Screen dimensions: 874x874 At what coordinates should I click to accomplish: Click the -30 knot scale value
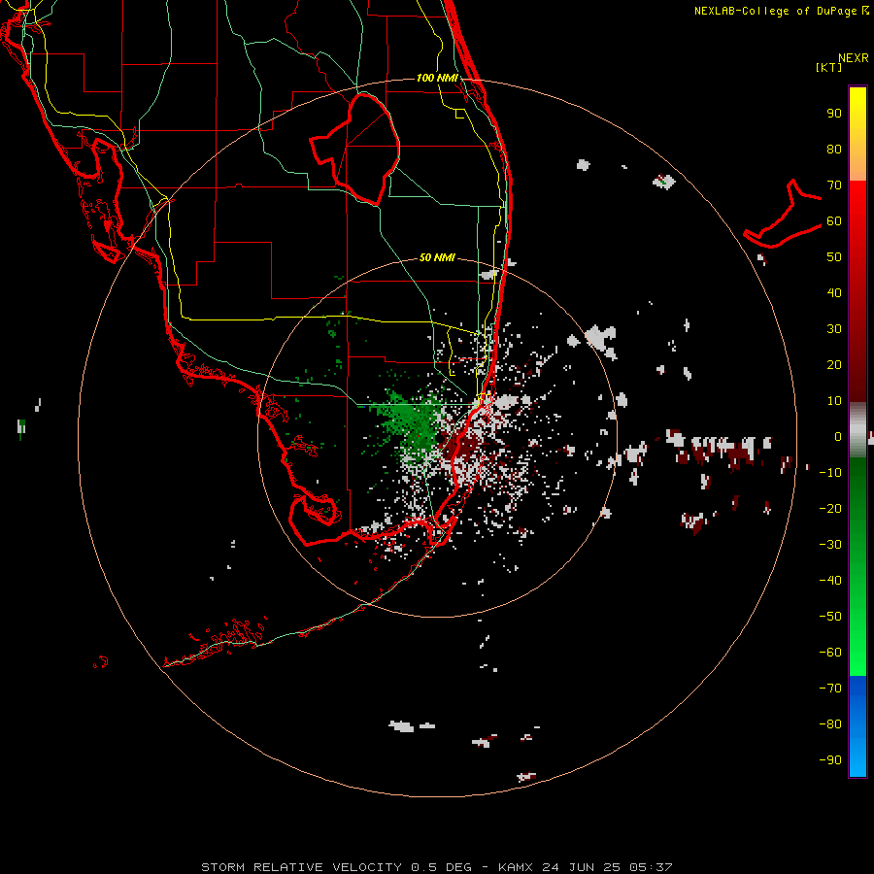tap(830, 545)
